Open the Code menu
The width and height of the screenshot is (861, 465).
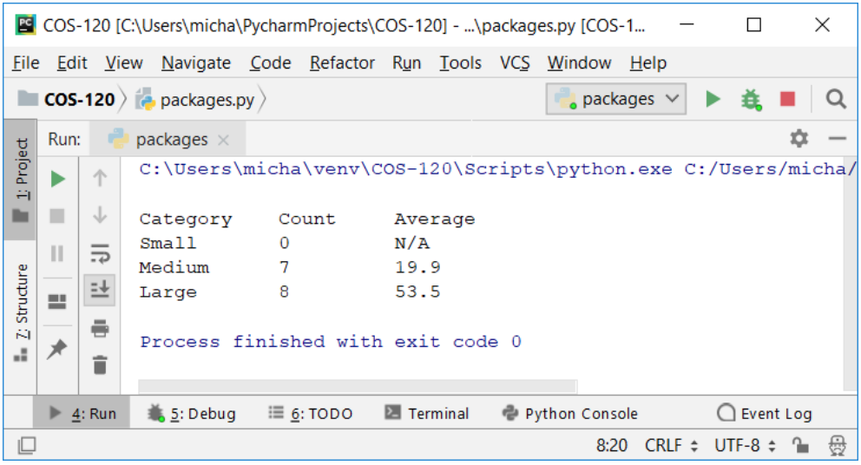270,62
